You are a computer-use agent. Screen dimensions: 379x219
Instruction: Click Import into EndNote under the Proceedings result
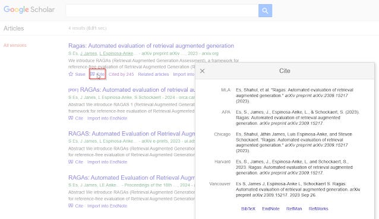pyautogui.click(x=107, y=206)
